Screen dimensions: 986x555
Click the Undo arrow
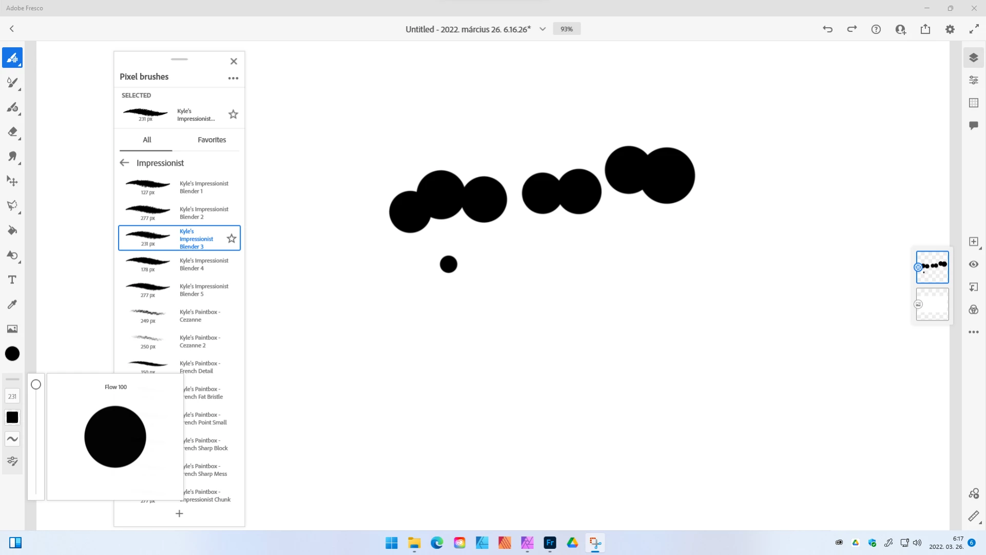[x=827, y=29]
